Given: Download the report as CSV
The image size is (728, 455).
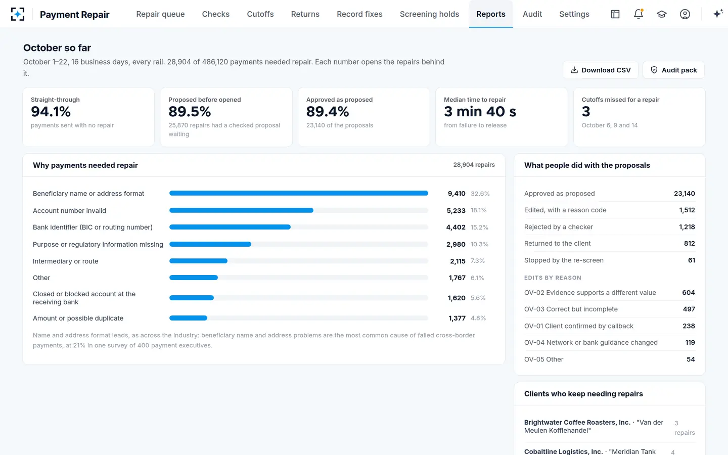Looking at the screenshot, I should pos(601,70).
